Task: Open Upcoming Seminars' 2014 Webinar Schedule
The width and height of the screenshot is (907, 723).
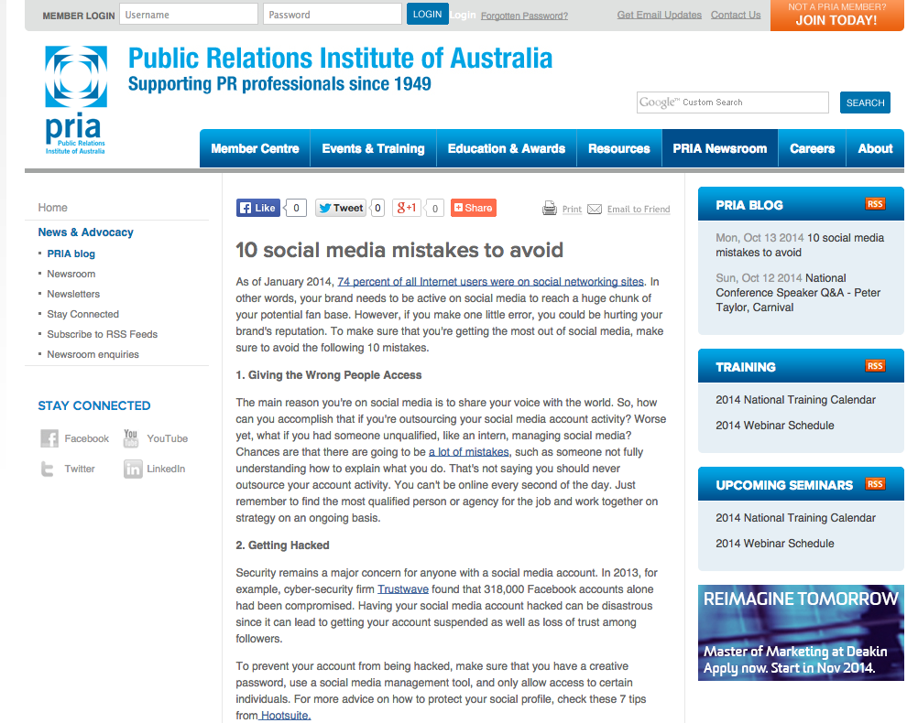Action: tap(774, 544)
